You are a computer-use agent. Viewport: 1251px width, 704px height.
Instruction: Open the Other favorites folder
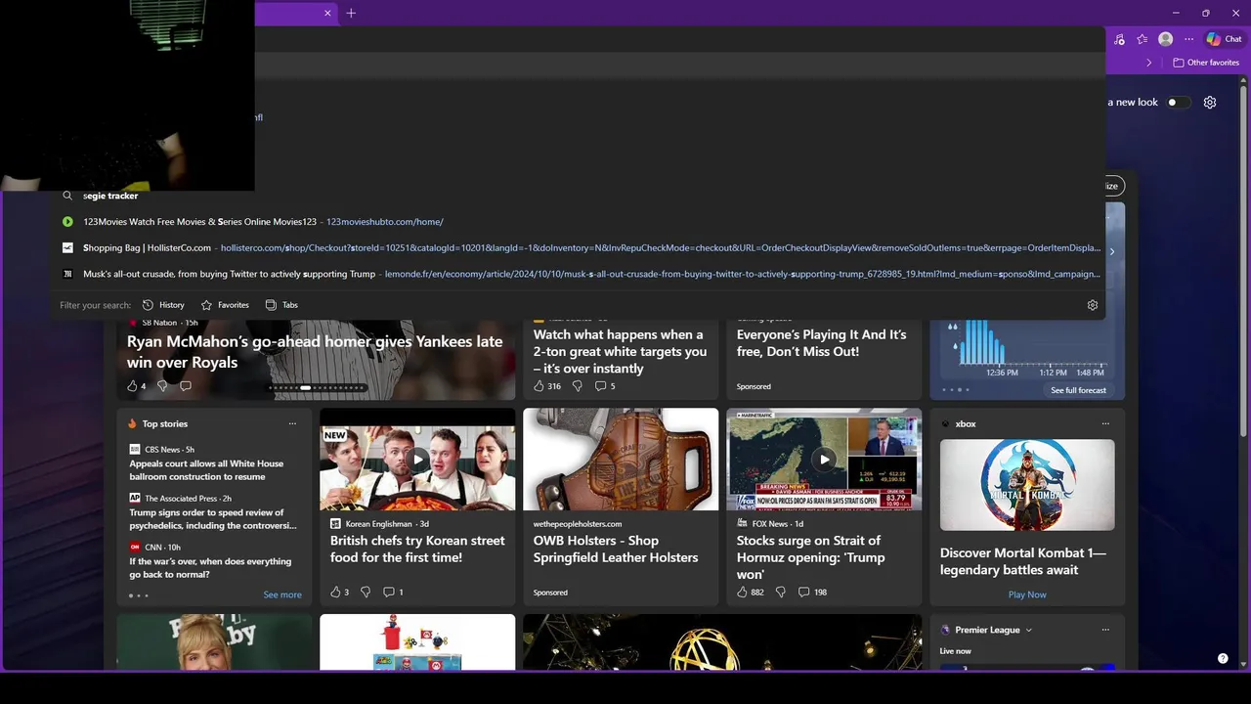click(1206, 63)
